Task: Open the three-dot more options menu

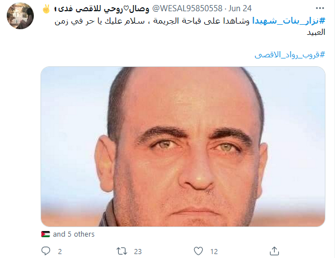Action: coord(320,8)
